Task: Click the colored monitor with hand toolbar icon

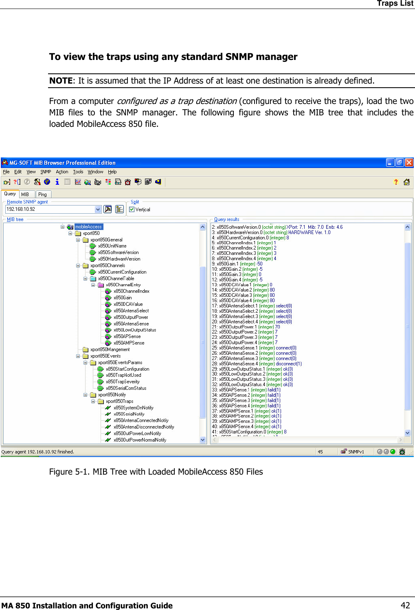Action: [138, 182]
